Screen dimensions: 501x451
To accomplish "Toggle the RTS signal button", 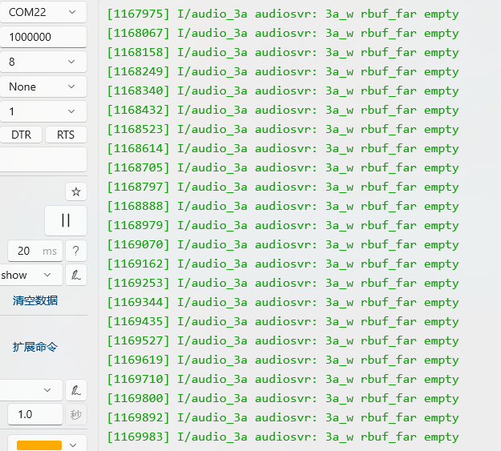I will point(66,135).
